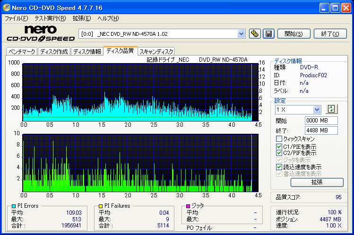Click the PI Errors average 109.03
This screenshot has height=235, width=354.
(x=74, y=212)
